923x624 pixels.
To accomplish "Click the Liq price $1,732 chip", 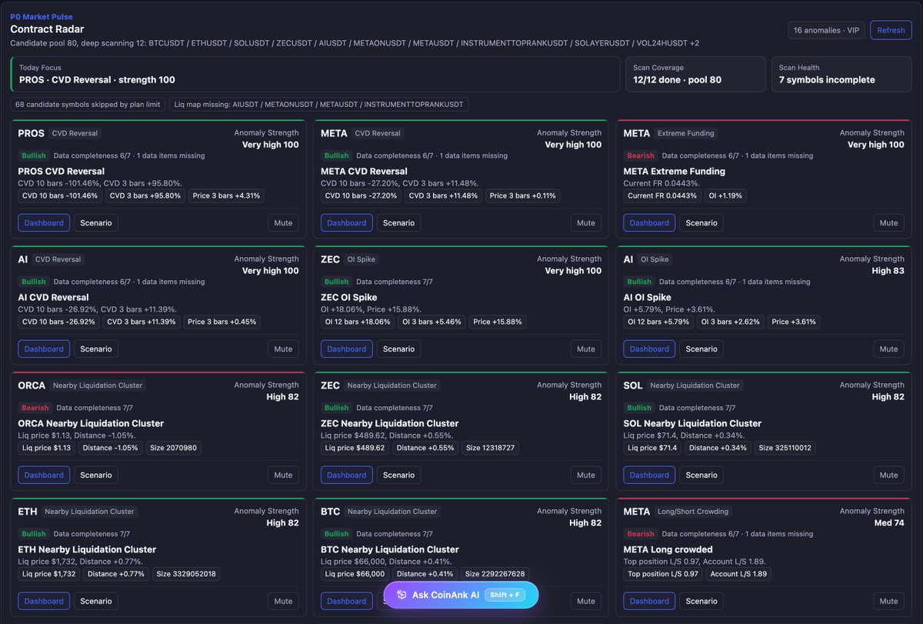I will [x=48, y=574].
